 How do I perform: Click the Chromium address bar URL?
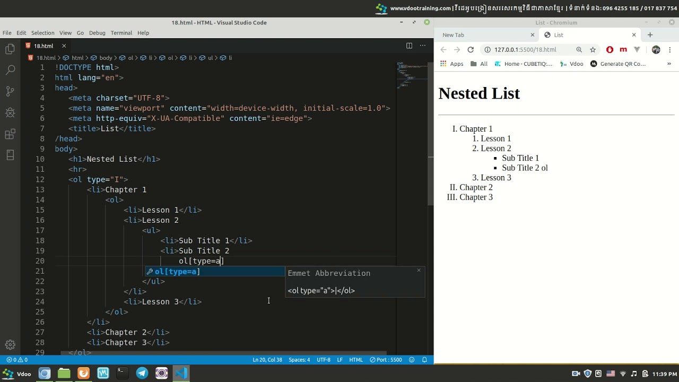[525, 49]
